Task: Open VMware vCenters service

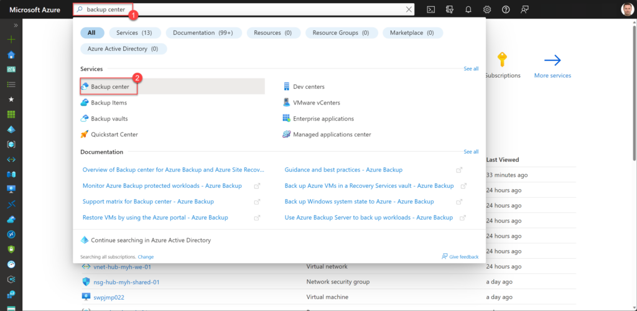Action: tap(311, 103)
